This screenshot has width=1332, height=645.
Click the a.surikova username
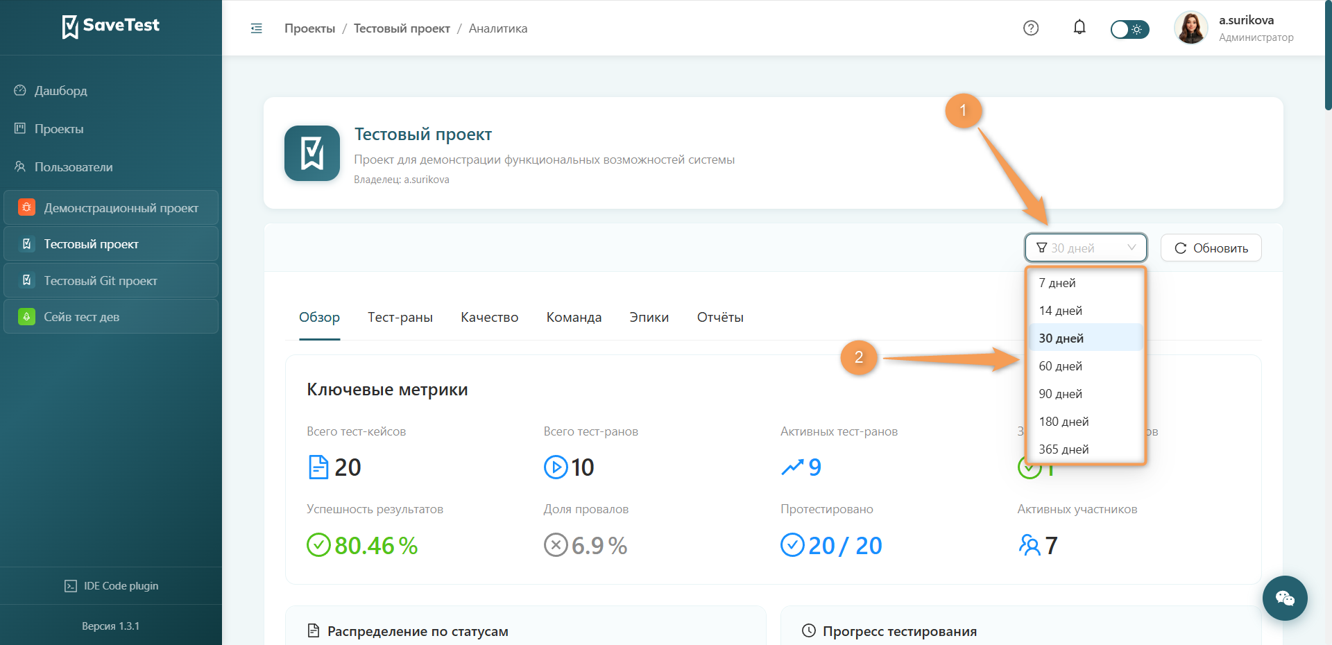coord(1246,20)
